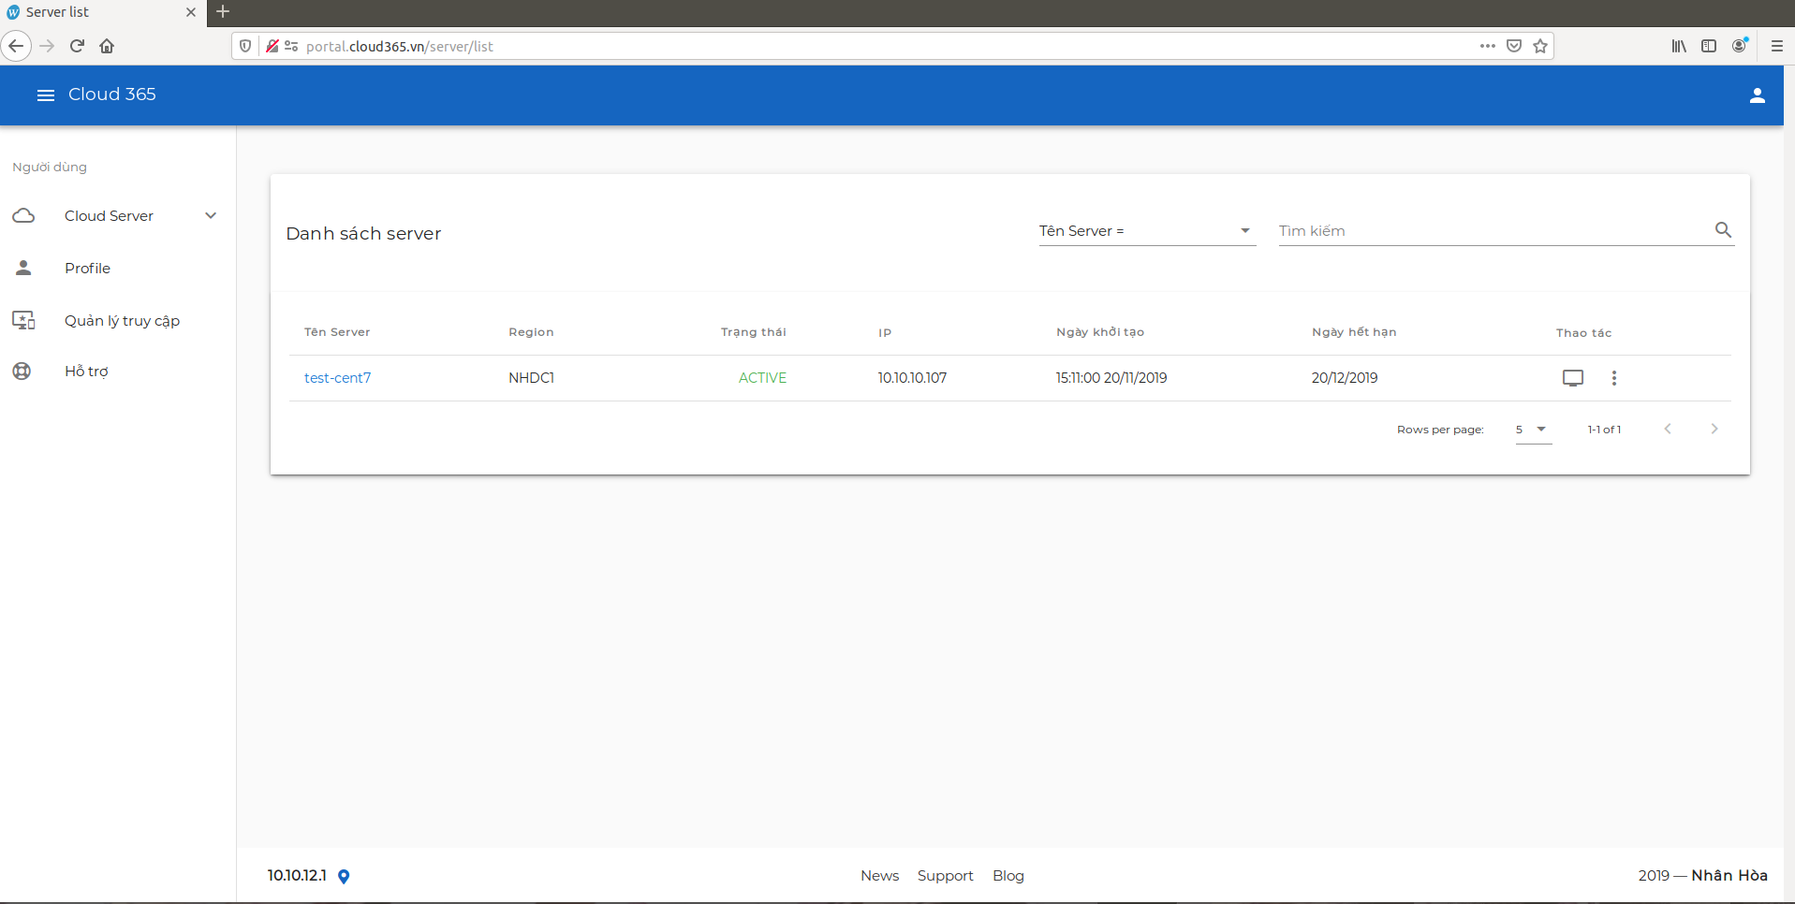Click the IP address 10.10.10.107 cell
Image resolution: width=1795 pixels, height=904 pixels.
[x=912, y=378]
